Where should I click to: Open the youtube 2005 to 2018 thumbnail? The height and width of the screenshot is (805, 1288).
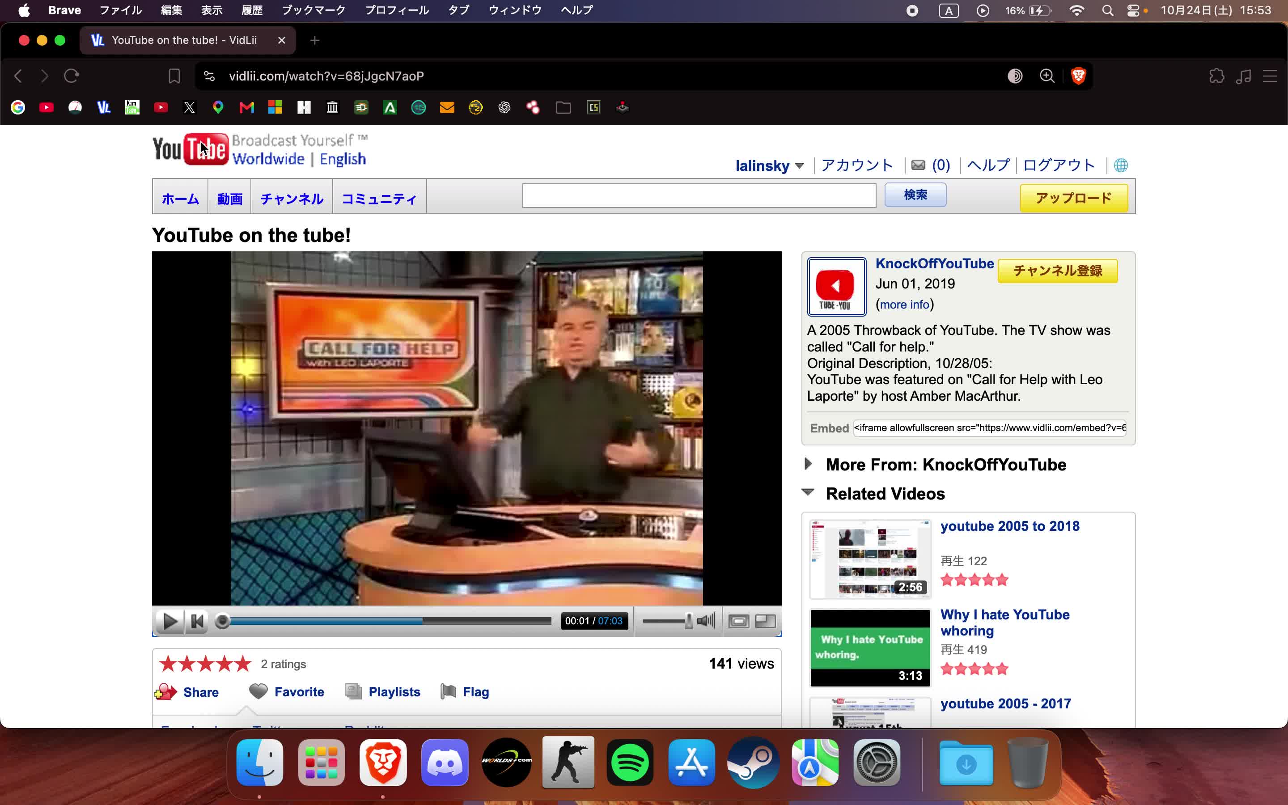pyautogui.click(x=870, y=559)
